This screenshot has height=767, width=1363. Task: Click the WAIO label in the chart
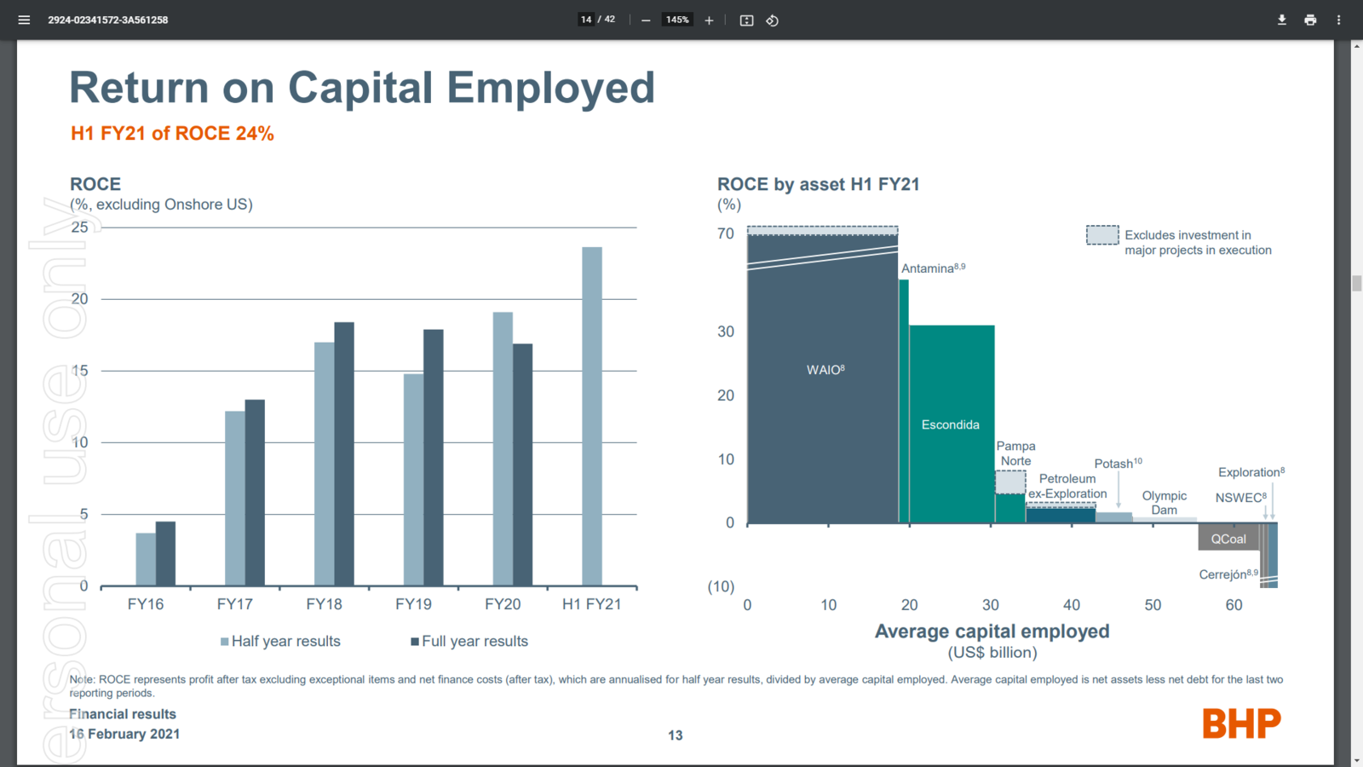[x=825, y=370]
